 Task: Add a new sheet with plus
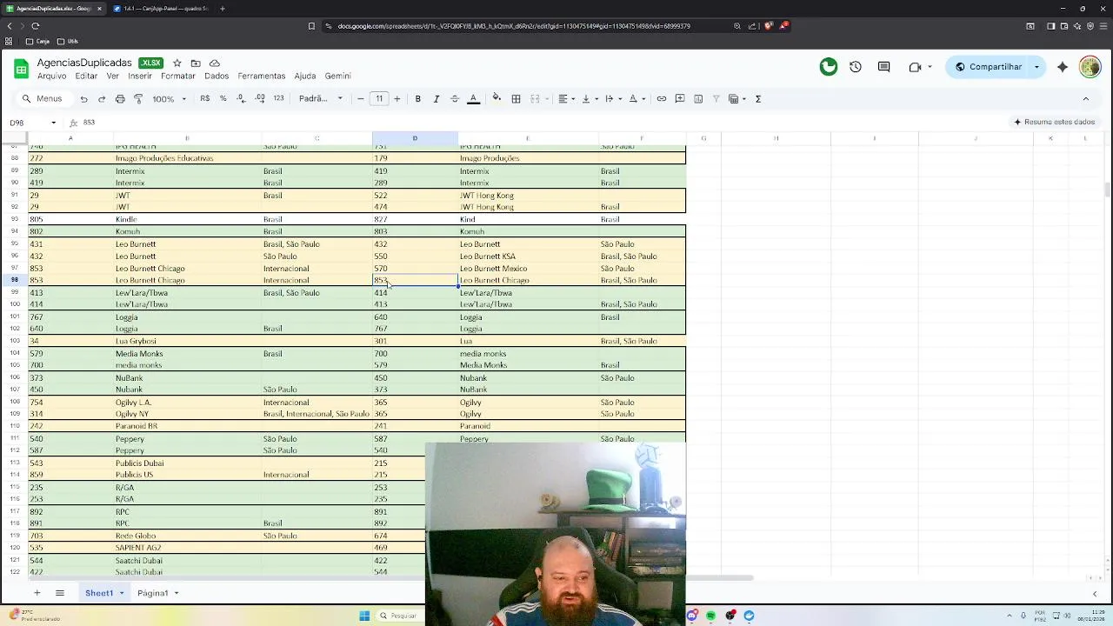[37, 593]
